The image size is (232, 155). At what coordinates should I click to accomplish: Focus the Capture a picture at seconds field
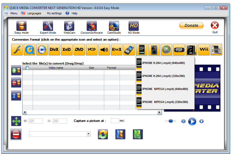115,121
